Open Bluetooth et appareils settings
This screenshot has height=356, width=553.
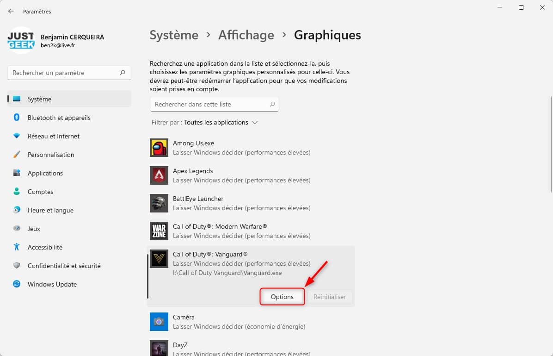[69, 118]
